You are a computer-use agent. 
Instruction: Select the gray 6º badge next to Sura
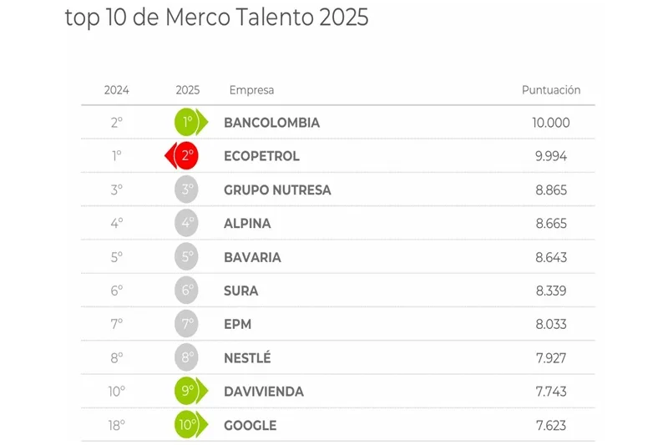coord(187,291)
